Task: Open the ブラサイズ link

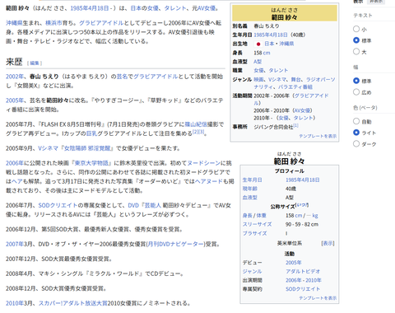Action: click(x=254, y=233)
